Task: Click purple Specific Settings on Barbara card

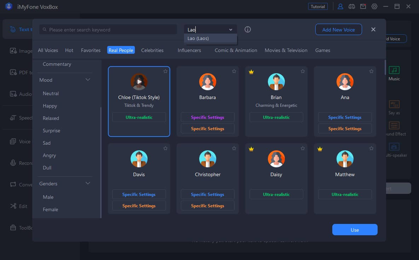Action: 208,117
